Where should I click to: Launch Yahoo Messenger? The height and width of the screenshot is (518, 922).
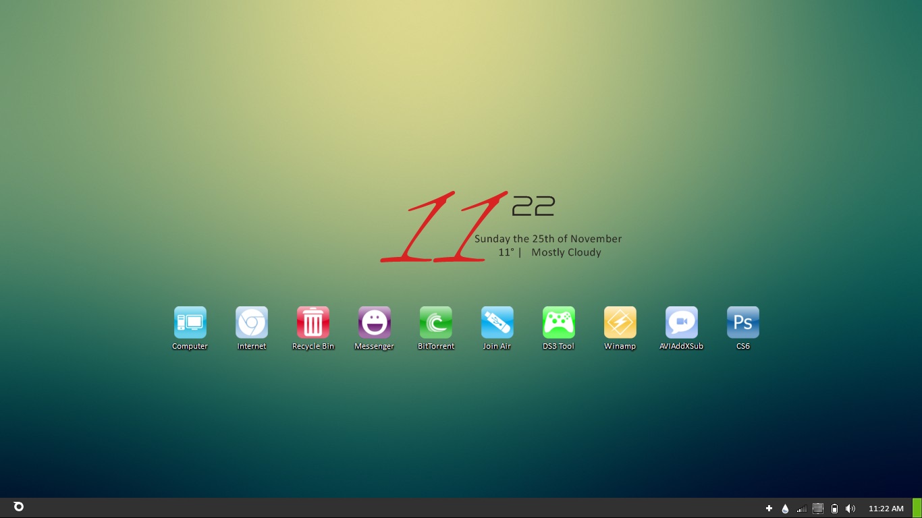(374, 323)
